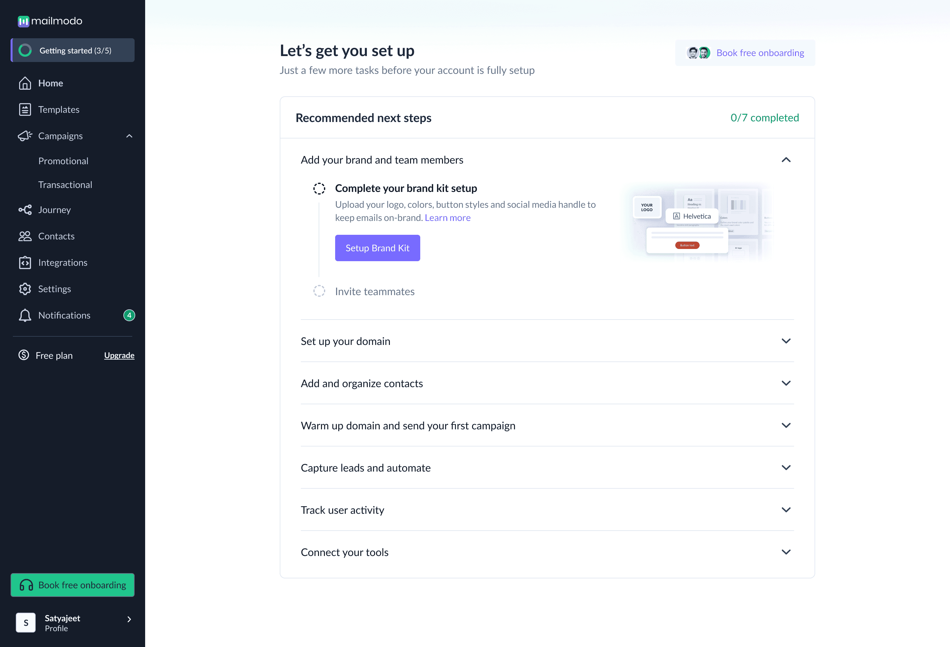Open the Notifications bell icon
The image size is (950, 647).
pyautogui.click(x=25, y=315)
